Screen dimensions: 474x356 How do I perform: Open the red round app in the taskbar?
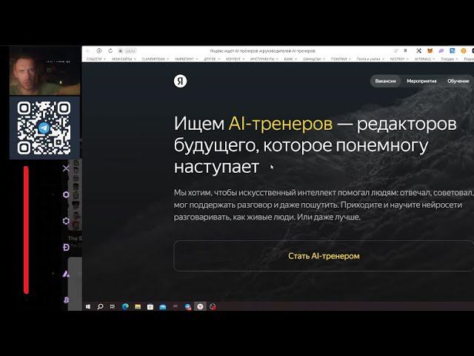pos(213,306)
